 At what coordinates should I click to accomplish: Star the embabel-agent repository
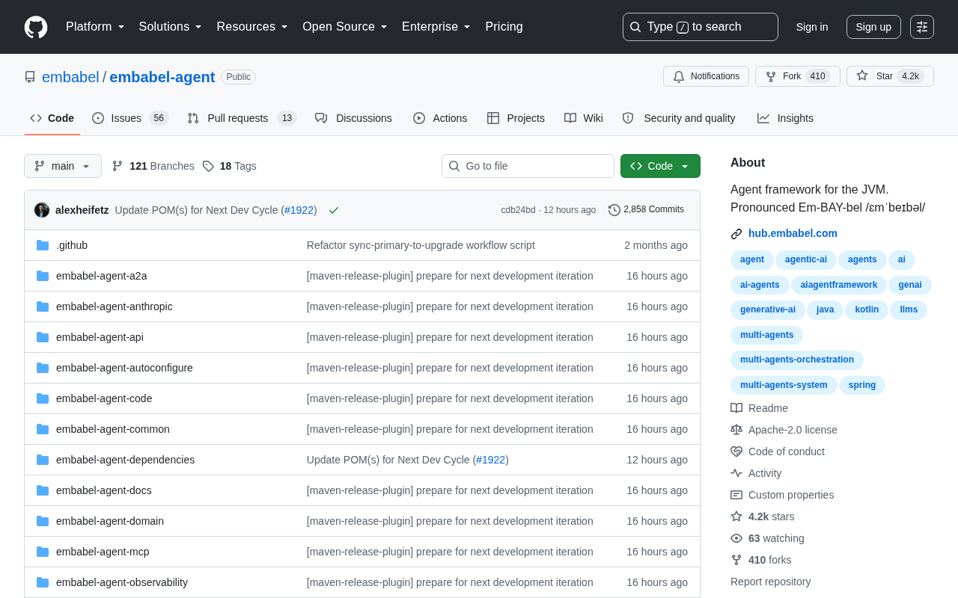tap(890, 76)
